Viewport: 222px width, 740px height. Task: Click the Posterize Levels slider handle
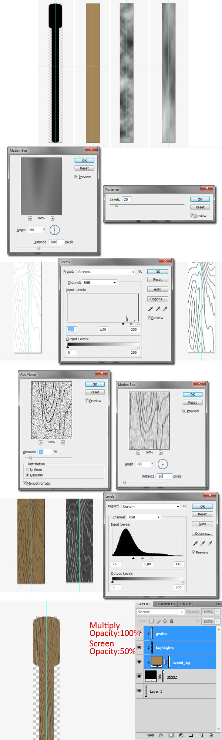tap(116, 206)
